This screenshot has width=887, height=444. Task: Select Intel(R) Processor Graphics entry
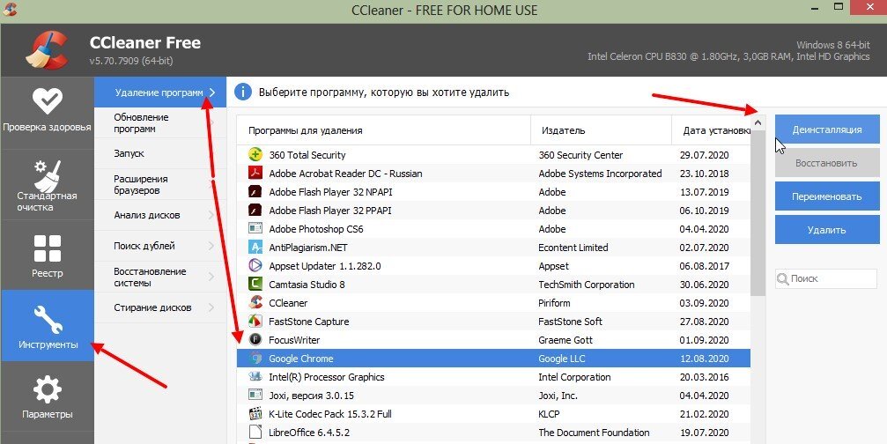coord(493,377)
